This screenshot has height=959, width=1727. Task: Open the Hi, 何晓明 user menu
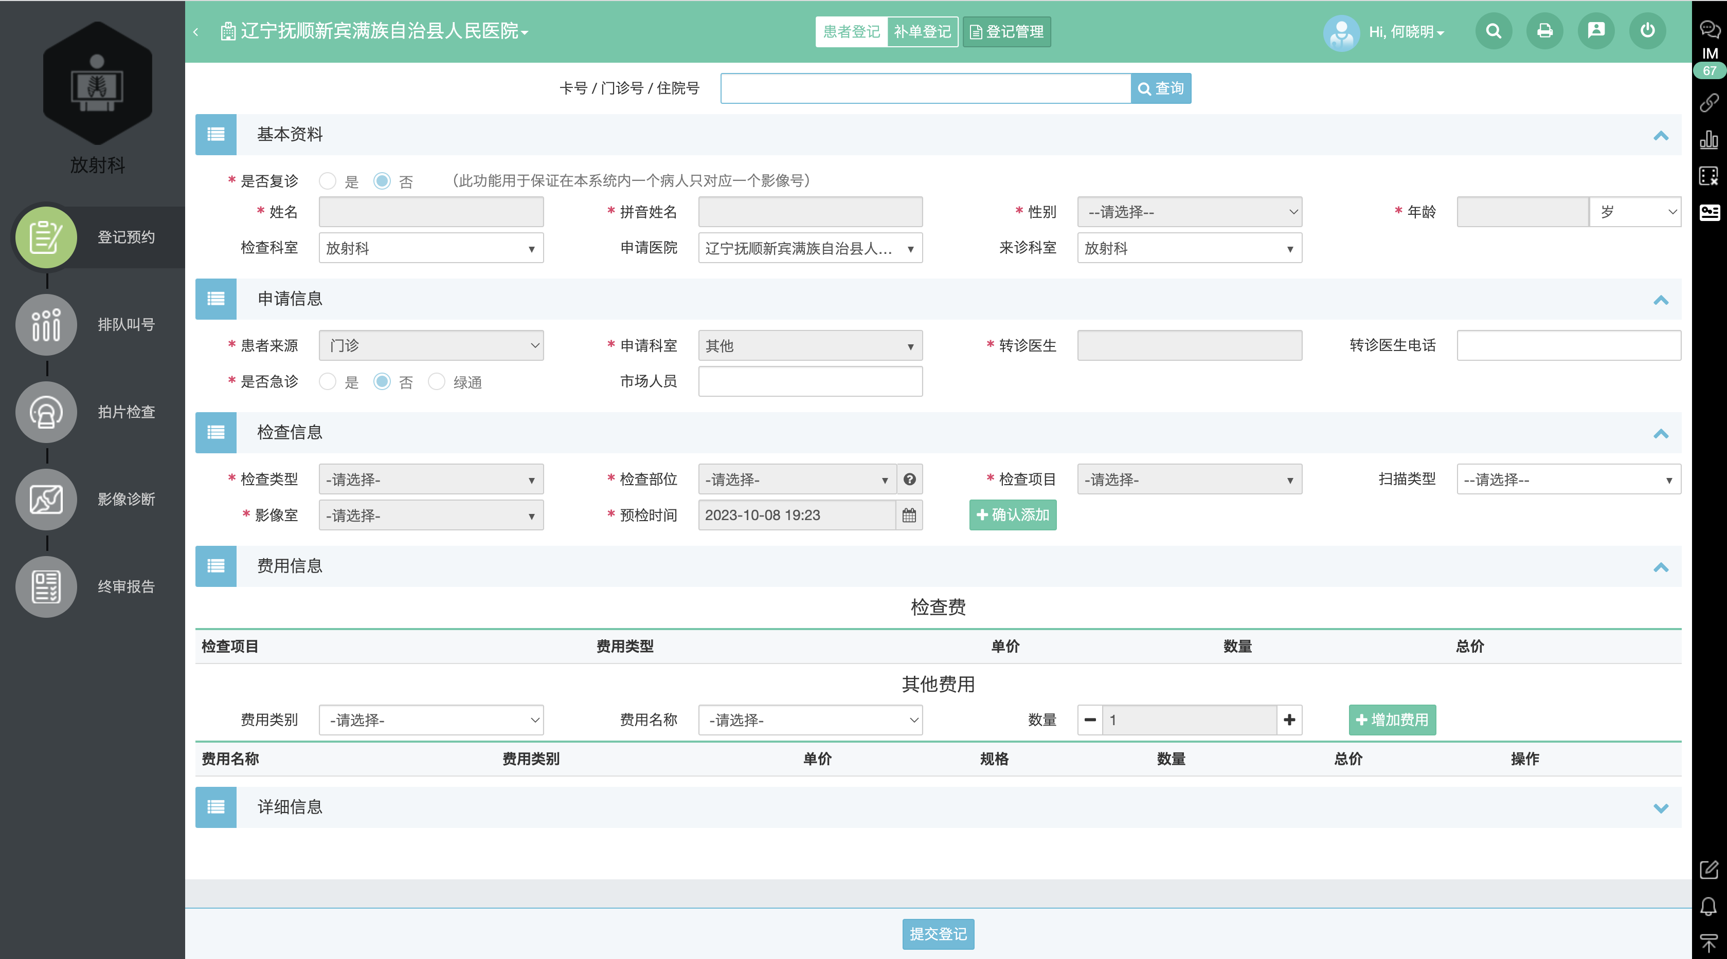[1406, 31]
